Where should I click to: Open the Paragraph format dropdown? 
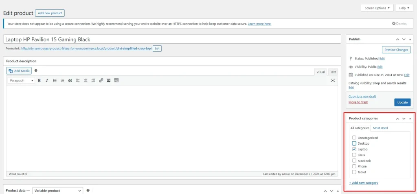[x=21, y=80]
